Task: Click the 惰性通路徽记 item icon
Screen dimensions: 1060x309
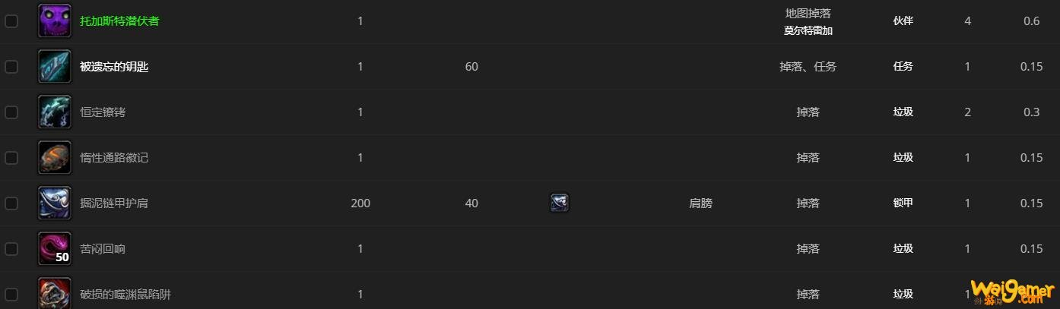Action: [55, 158]
